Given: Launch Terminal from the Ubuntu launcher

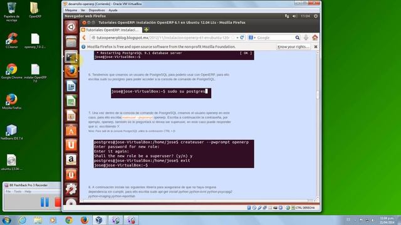Looking at the screenshot, I should coord(71,57).
